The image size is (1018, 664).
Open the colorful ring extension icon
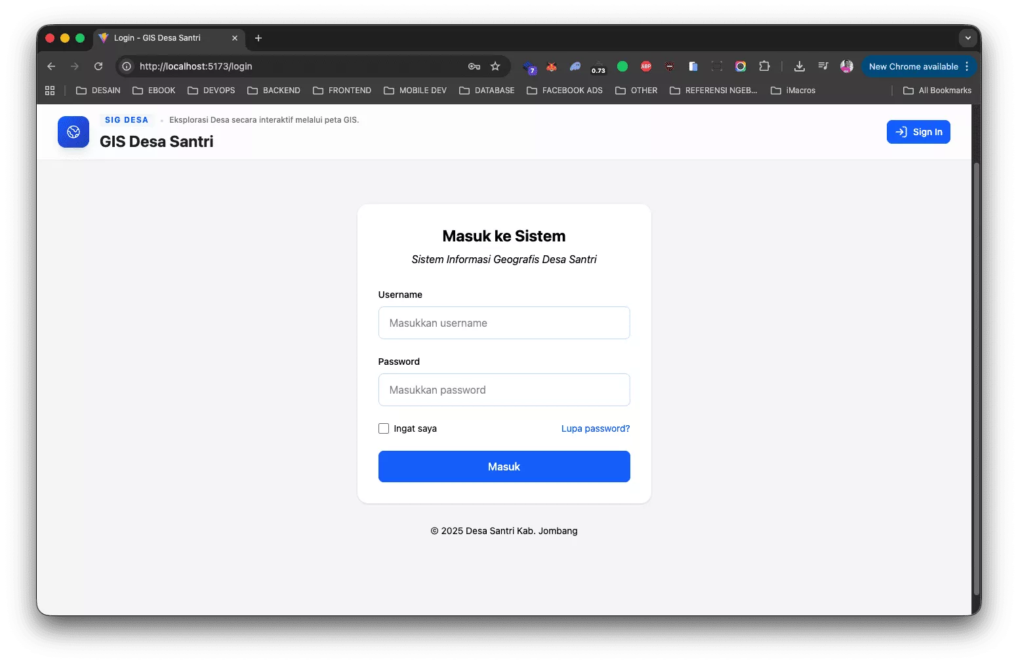coord(741,66)
